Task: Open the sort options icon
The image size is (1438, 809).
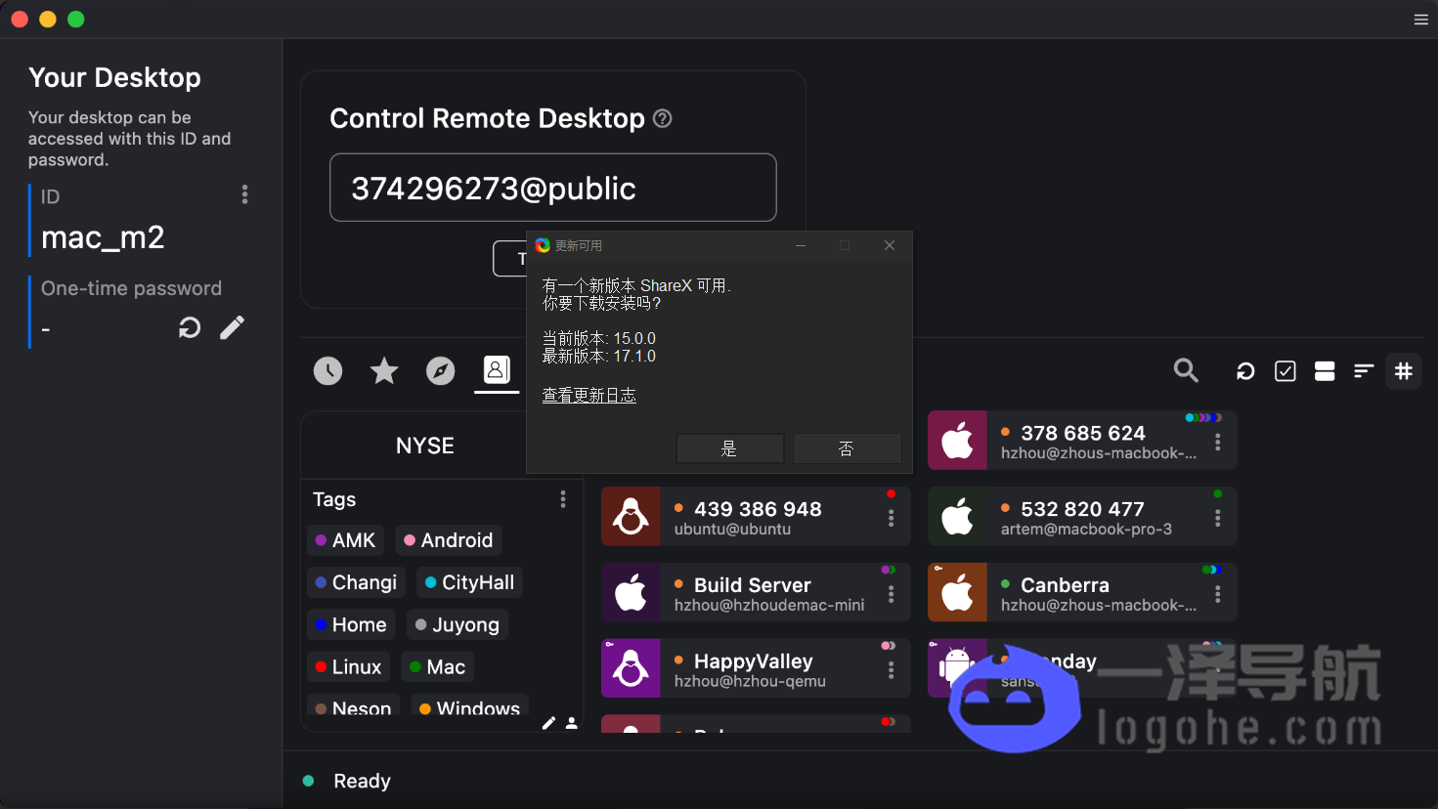Action: (x=1364, y=371)
